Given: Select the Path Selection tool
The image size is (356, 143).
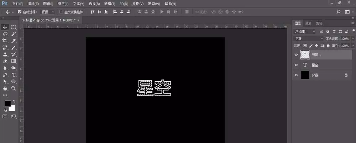Looking at the screenshot, I should pyautogui.click(x=5, y=81).
